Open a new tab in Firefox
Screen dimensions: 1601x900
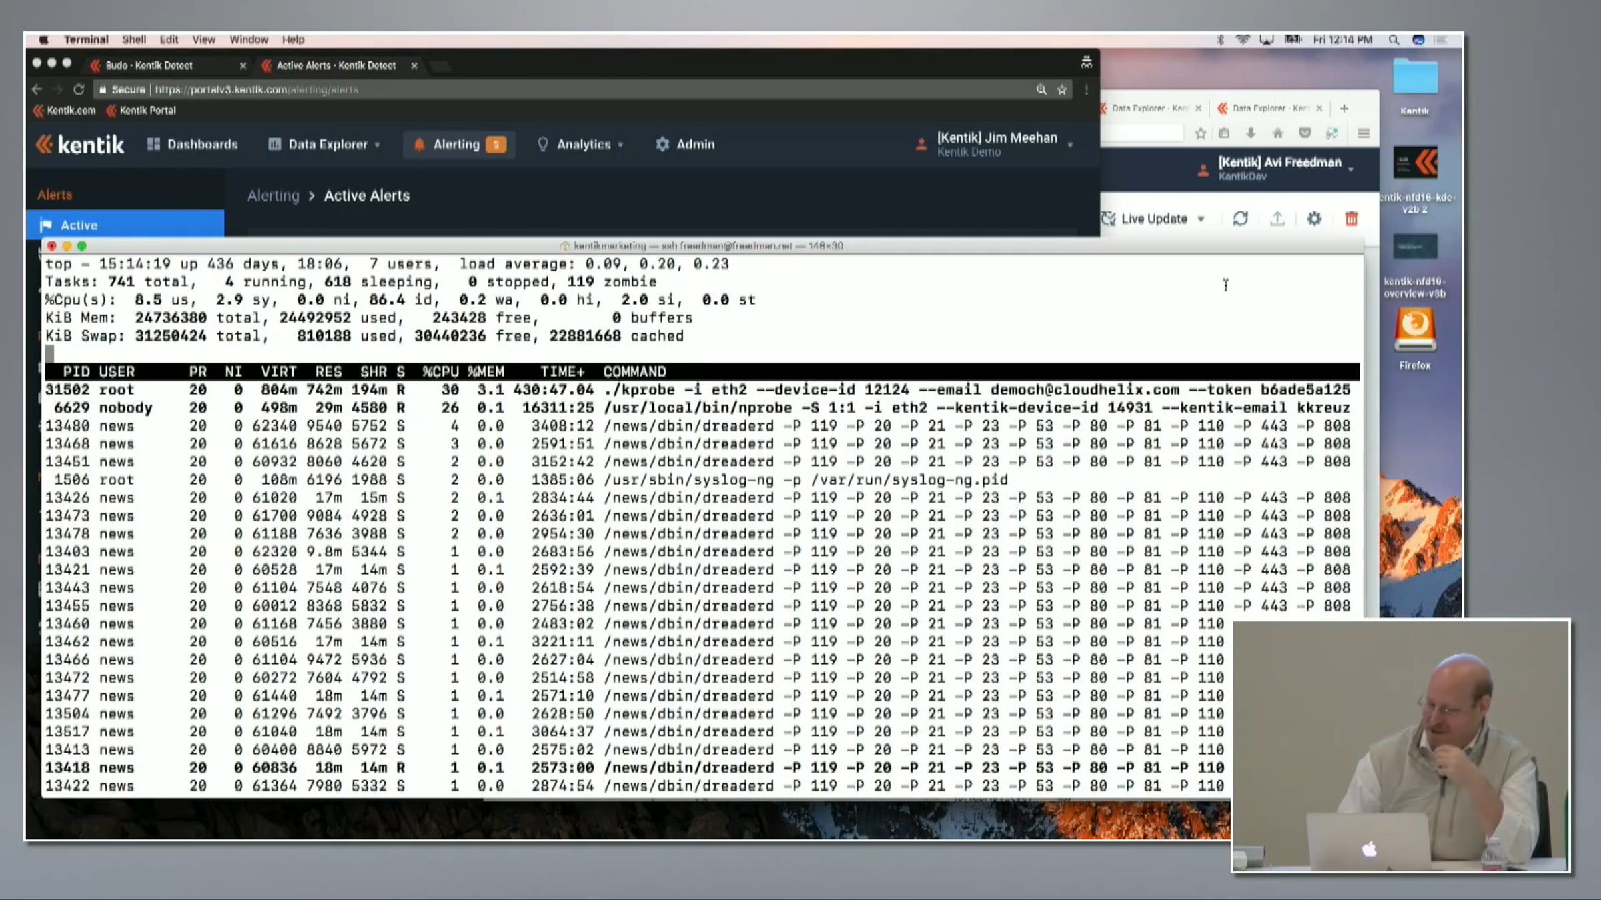tap(1344, 108)
